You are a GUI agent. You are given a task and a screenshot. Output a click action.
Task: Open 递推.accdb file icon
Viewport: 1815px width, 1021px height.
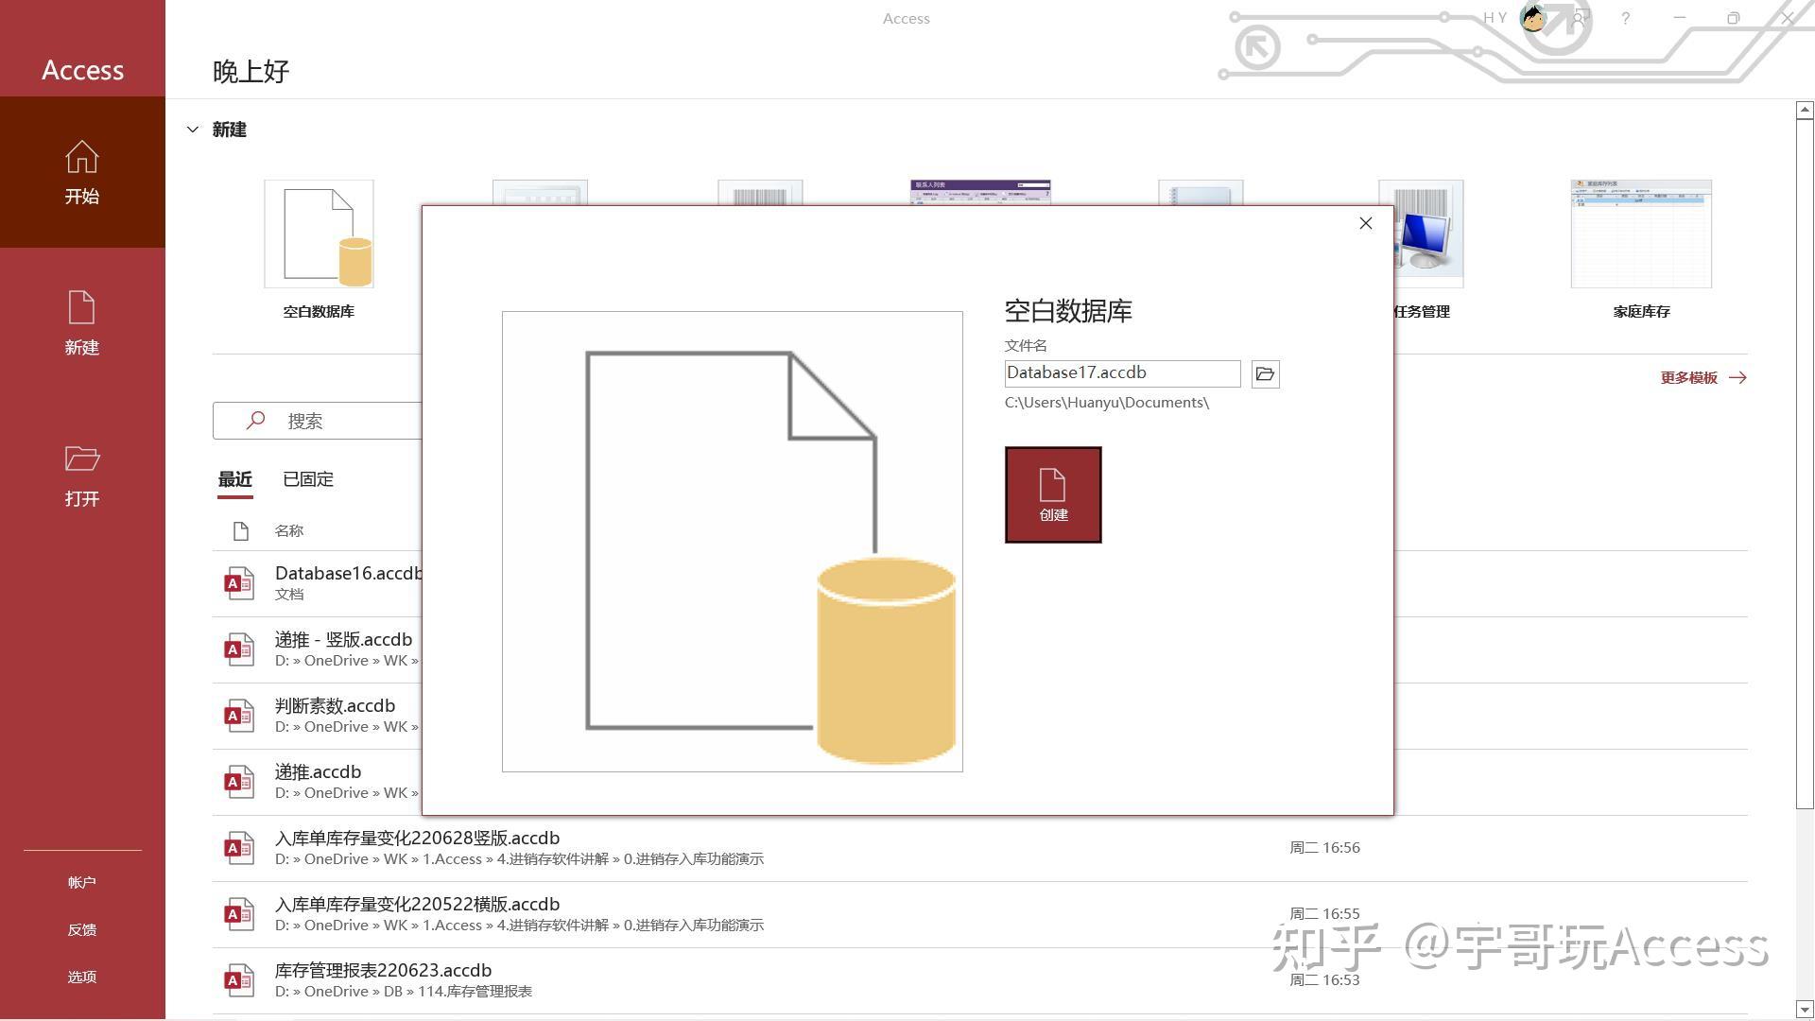coord(239,782)
